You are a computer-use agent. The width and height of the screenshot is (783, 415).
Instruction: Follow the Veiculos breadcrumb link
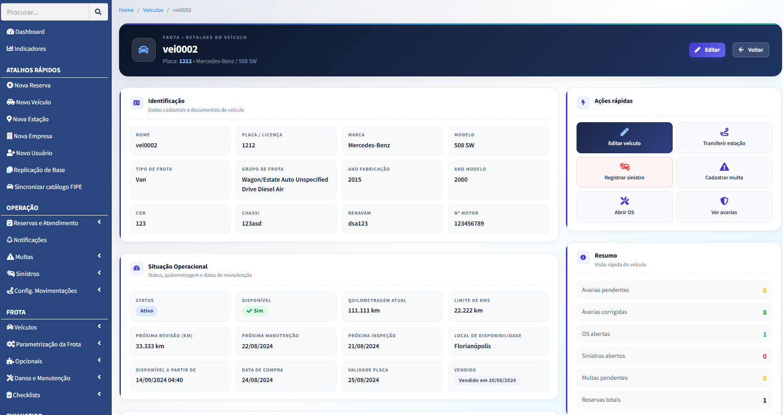pos(153,10)
